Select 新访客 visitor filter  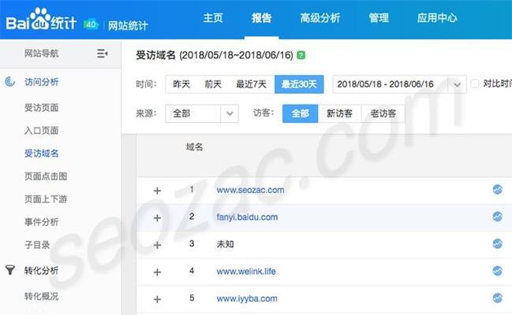coord(339,113)
